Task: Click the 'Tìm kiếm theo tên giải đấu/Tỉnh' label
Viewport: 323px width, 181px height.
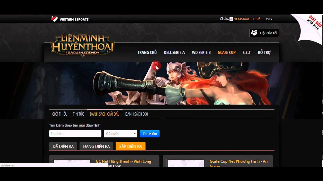Action: click(x=75, y=125)
